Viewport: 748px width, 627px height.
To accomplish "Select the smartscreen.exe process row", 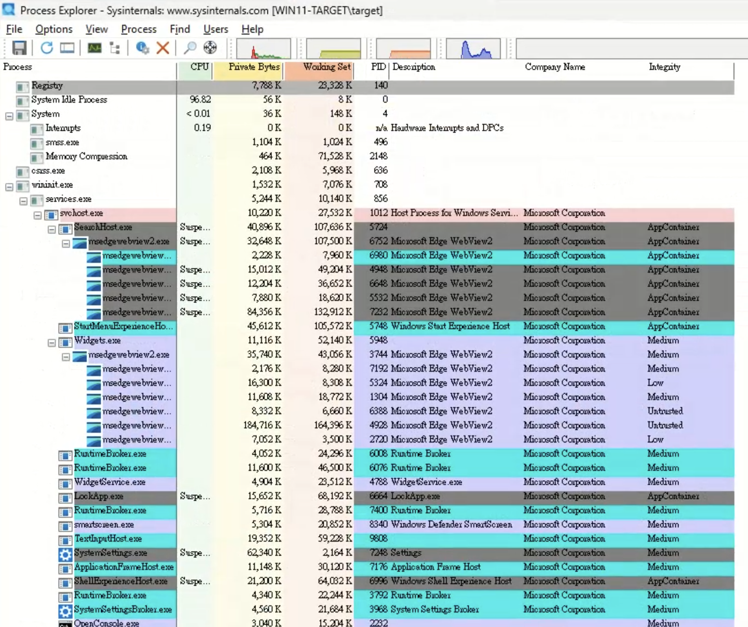I will pyautogui.click(x=104, y=525).
